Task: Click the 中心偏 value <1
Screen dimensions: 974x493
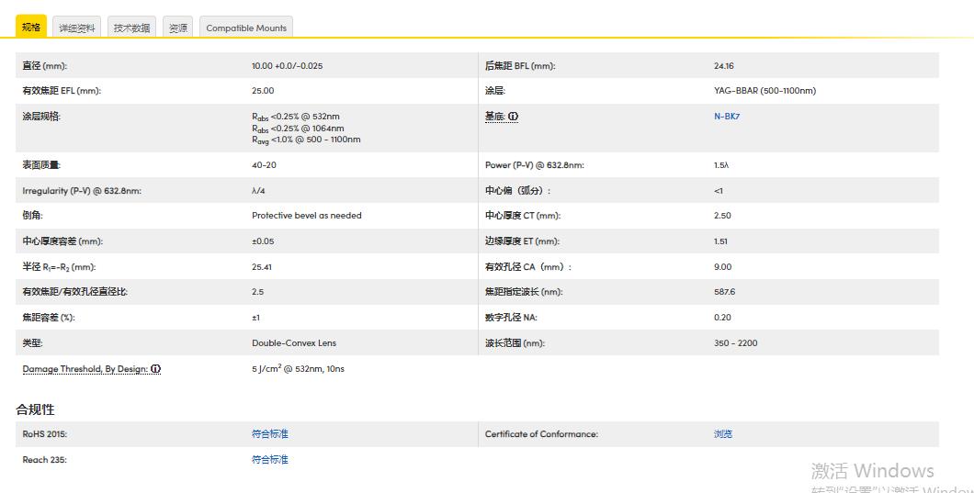Action: pos(718,191)
